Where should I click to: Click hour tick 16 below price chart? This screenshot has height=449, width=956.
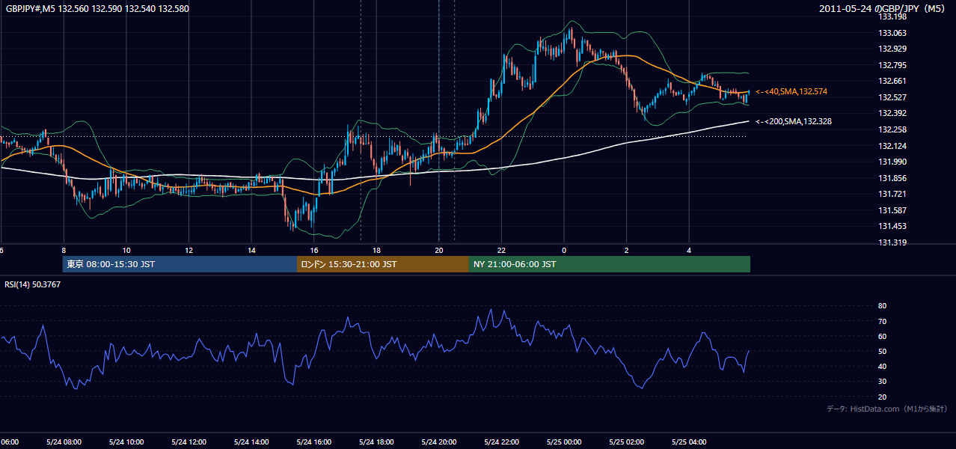pos(314,251)
